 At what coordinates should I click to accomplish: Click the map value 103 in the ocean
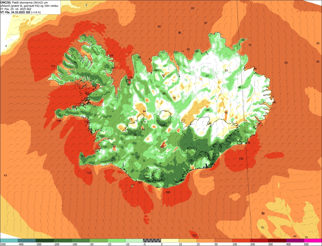click(x=194, y=236)
